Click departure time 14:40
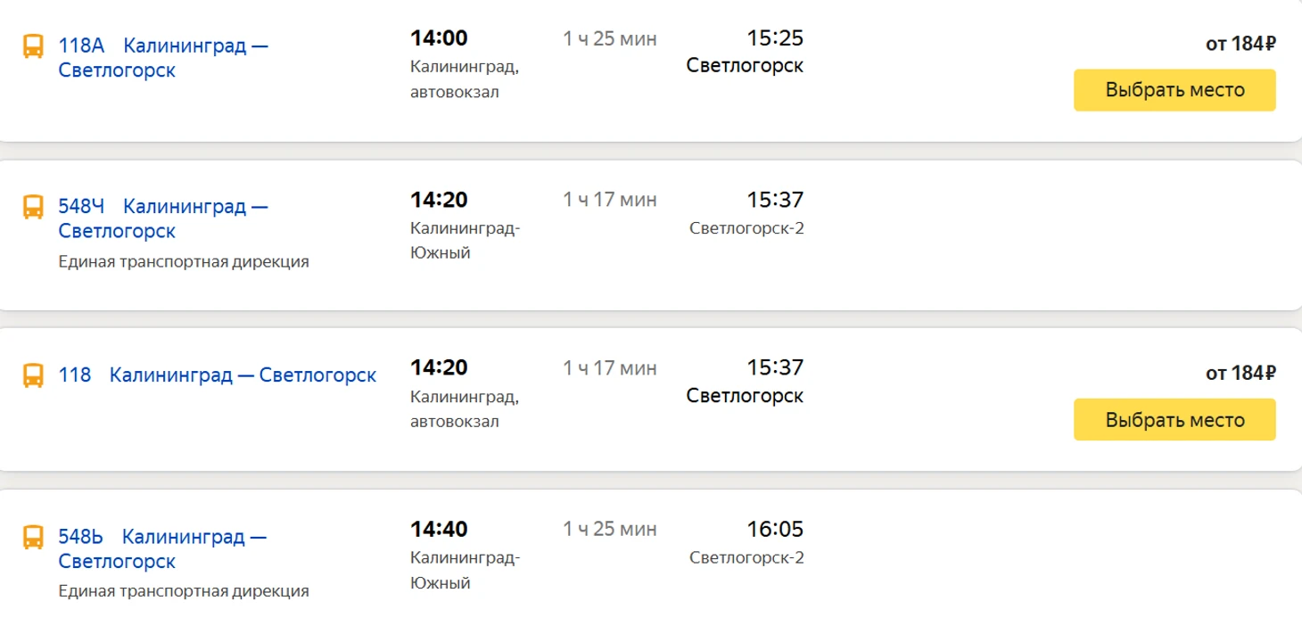 click(x=439, y=530)
